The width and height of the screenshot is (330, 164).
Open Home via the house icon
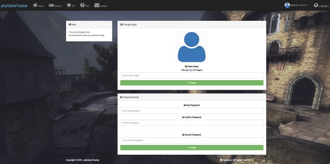click(35, 5)
